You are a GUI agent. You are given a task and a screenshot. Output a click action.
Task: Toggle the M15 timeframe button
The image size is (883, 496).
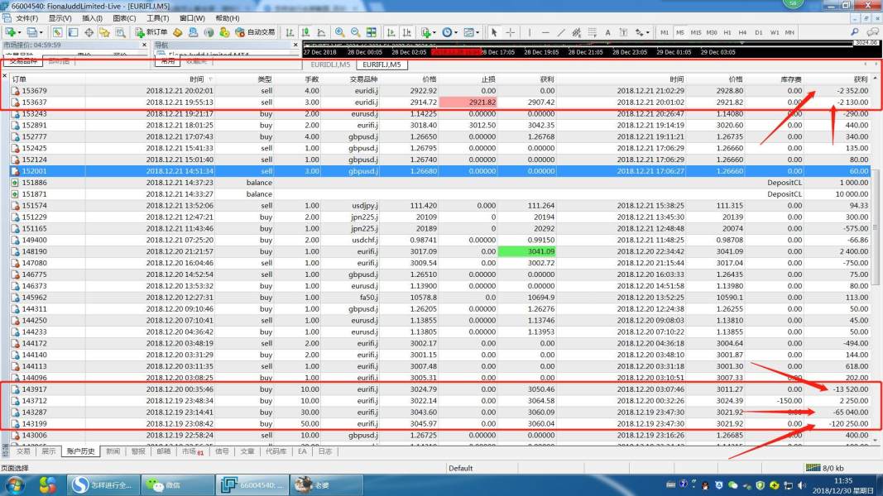click(696, 32)
